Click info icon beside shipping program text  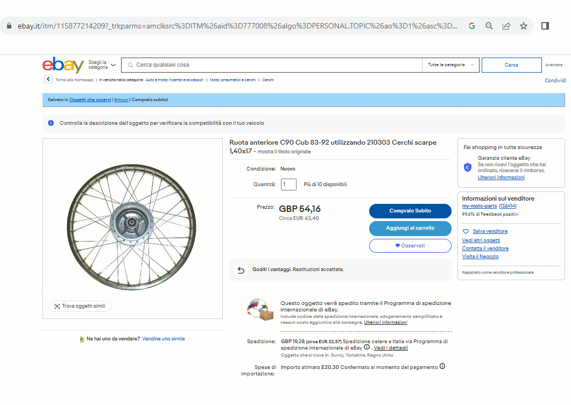366,347
